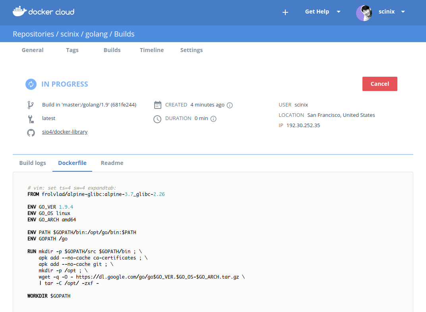Click the git branch icon beside build source
426x312 pixels.
[31, 105]
